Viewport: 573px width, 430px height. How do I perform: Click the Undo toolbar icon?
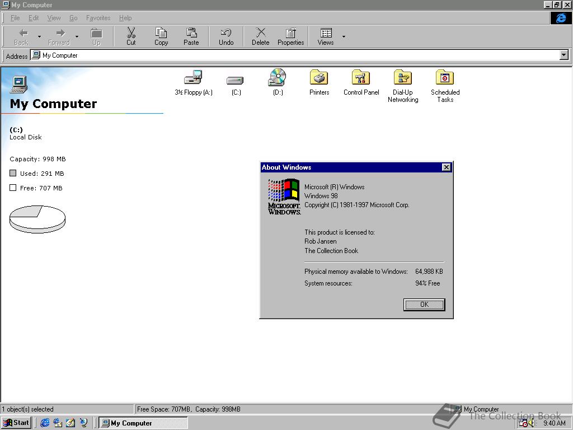[x=226, y=33]
